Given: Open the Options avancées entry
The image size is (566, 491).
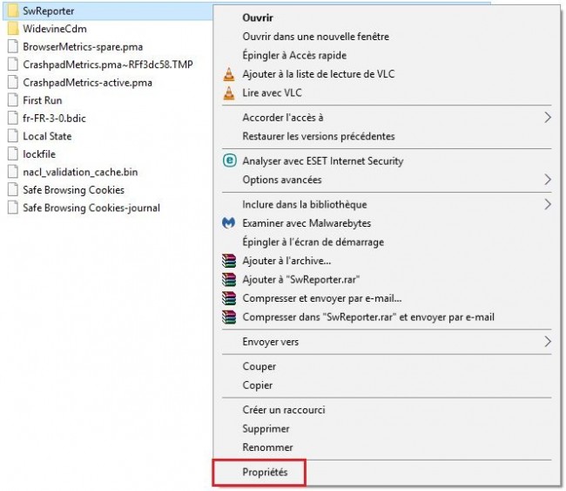Looking at the screenshot, I should (x=282, y=180).
